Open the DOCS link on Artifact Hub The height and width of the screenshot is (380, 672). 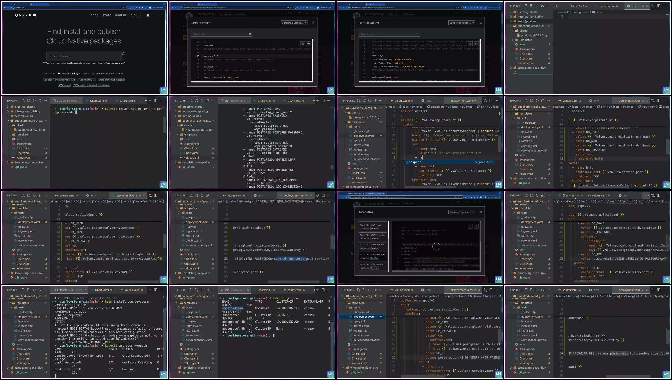coord(94,15)
